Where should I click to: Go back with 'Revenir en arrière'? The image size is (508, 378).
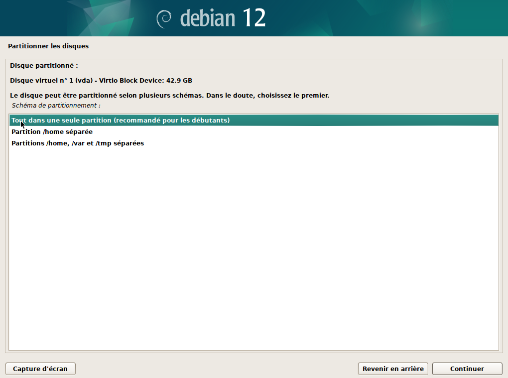[393, 369]
